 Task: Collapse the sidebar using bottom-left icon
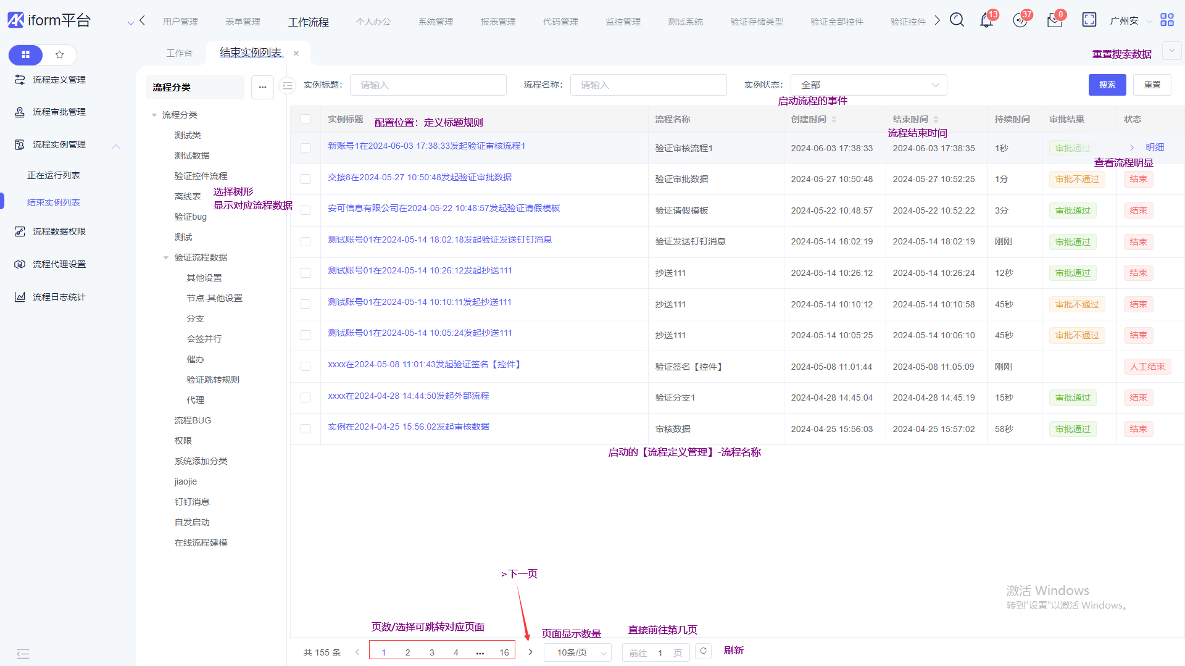pyautogui.click(x=23, y=654)
